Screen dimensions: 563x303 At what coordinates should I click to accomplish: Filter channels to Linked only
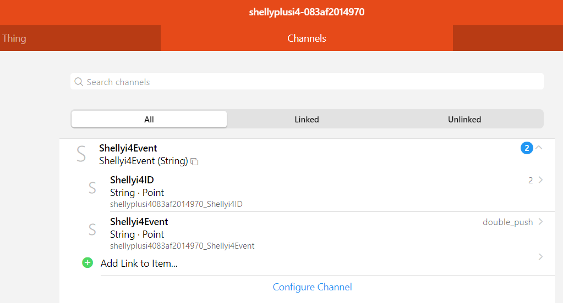(307, 119)
